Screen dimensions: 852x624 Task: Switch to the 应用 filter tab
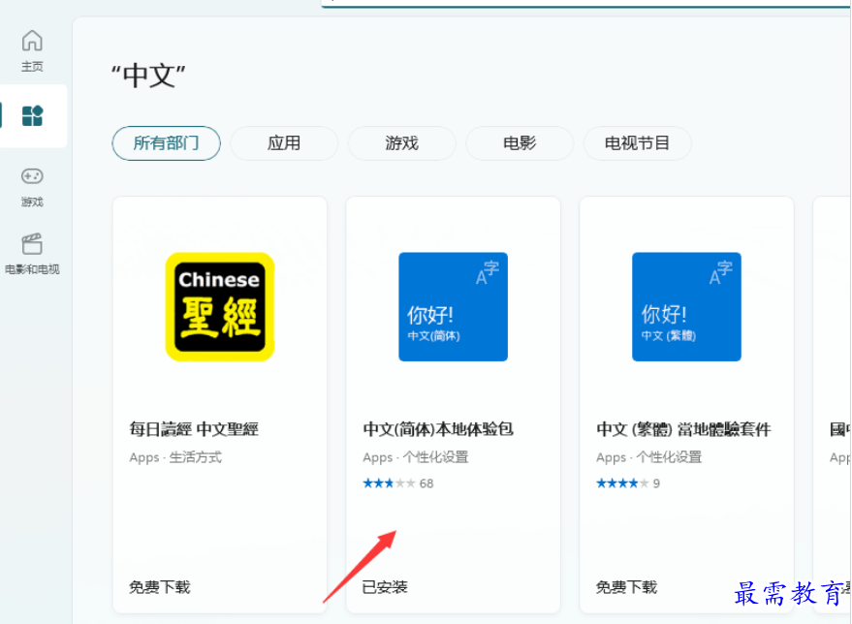click(x=284, y=143)
